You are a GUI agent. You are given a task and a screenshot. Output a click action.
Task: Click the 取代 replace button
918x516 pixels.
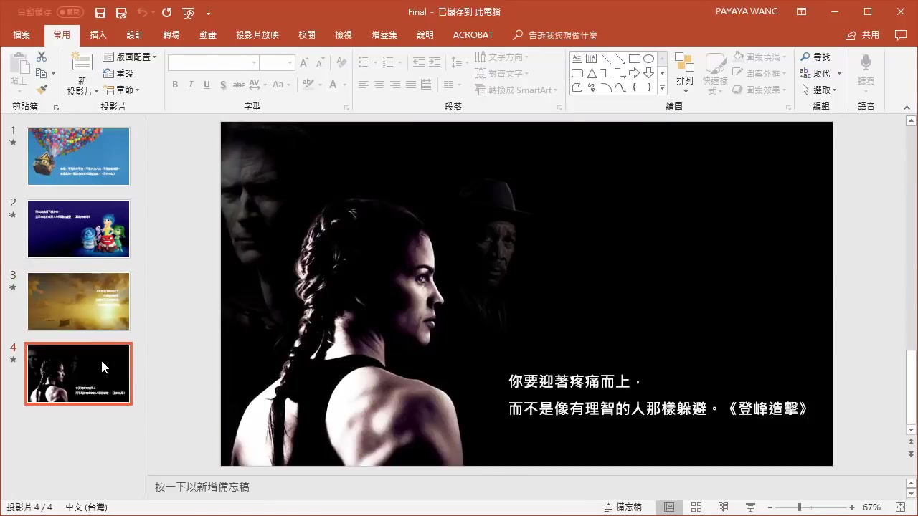click(815, 73)
